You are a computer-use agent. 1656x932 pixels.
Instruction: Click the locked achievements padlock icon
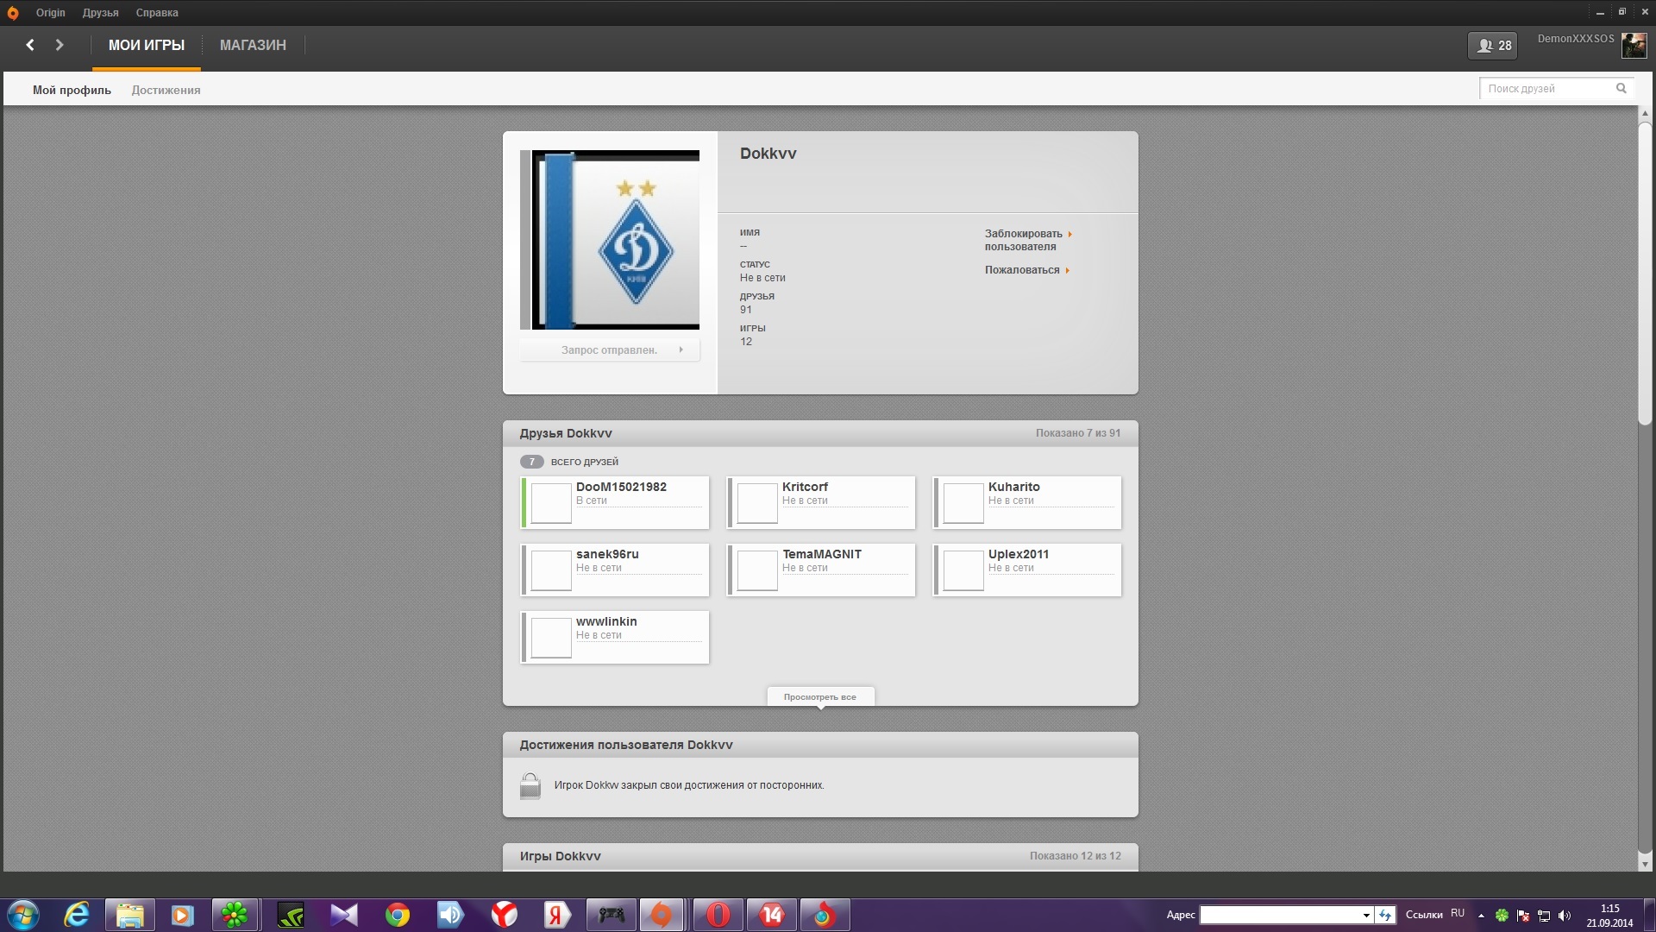coord(530,785)
